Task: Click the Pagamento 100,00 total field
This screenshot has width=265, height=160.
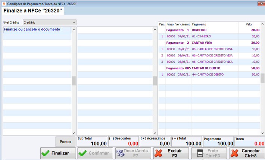Action: (x=218, y=142)
